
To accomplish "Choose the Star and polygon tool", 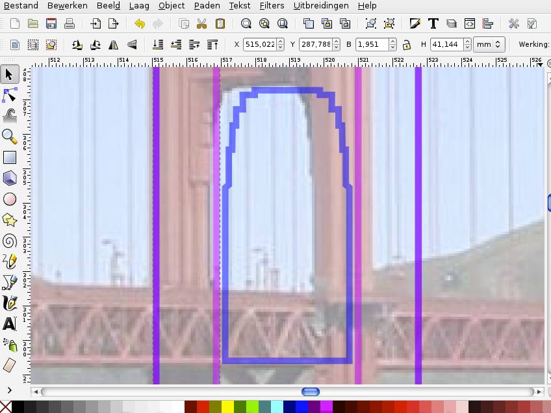I will tap(10, 220).
